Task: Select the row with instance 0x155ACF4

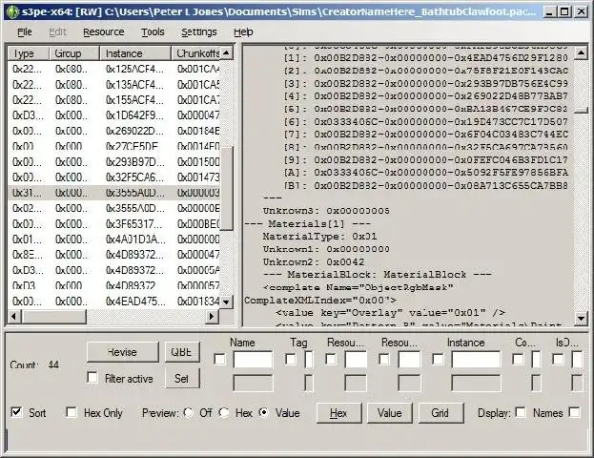Action: 113,100
